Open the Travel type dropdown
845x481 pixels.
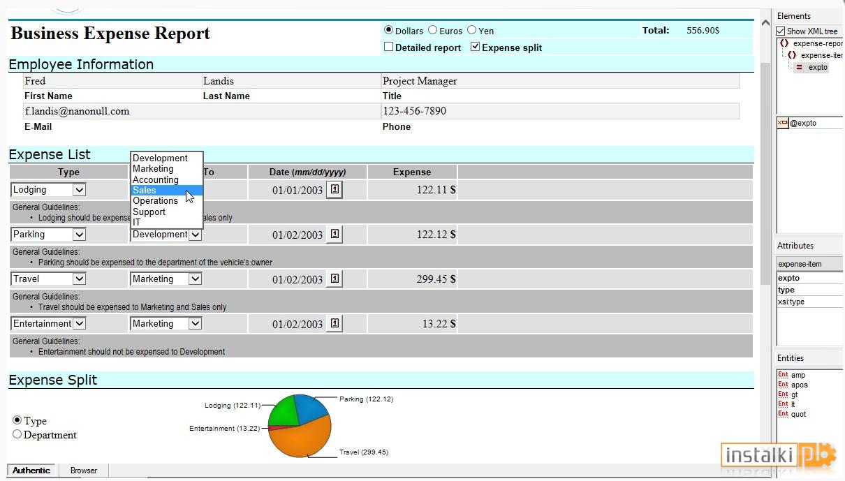pyautogui.click(x=79, y=279)
